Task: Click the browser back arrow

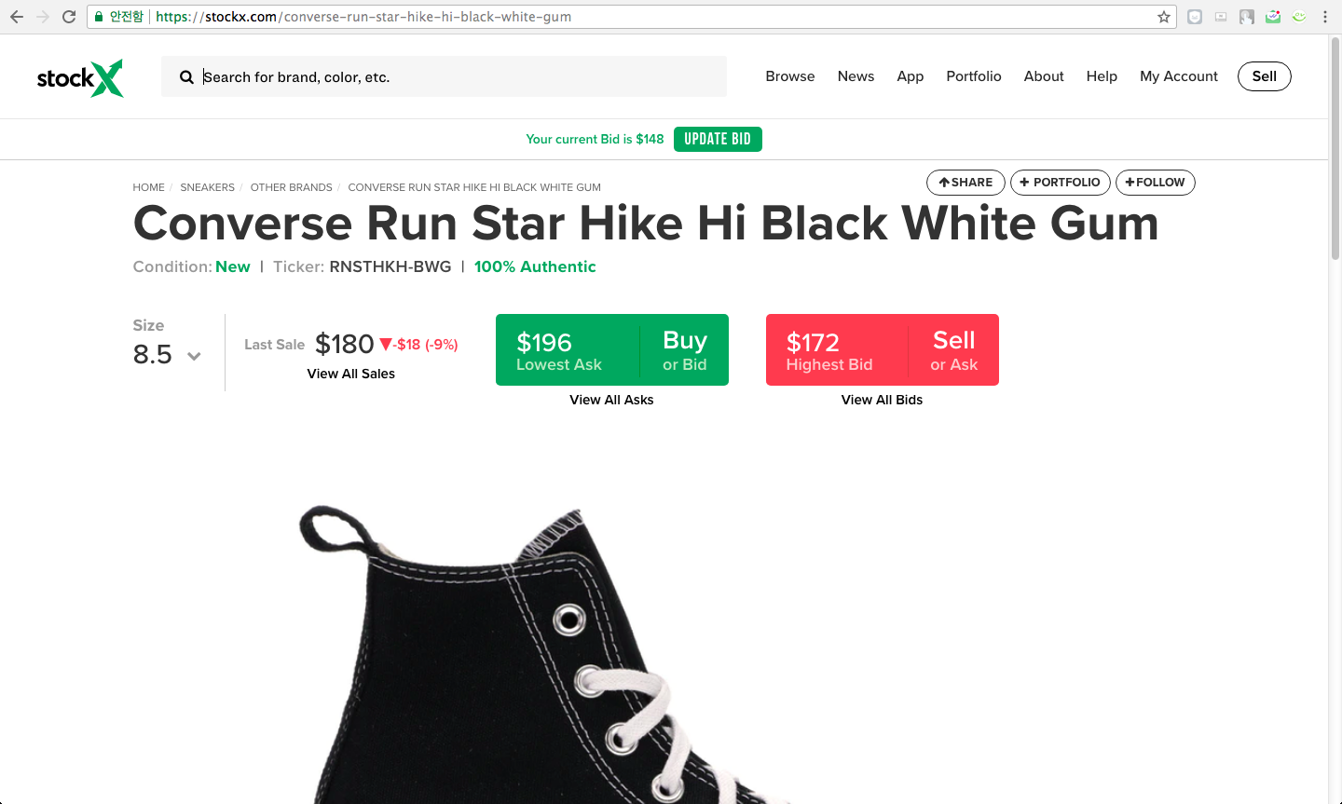Action: click(17, 17)
